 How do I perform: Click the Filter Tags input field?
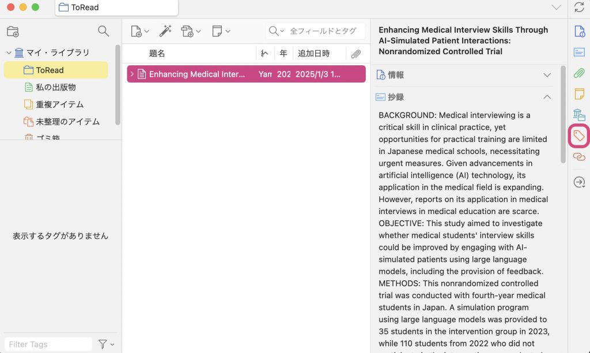pos(49,344)
